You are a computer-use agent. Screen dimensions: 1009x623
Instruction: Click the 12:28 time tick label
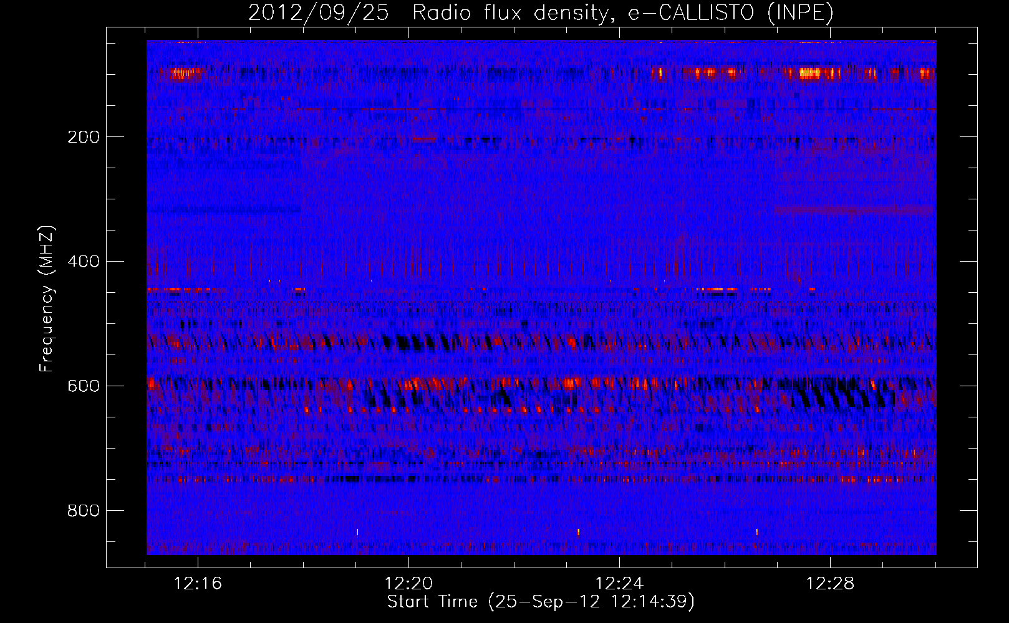[x=830, y=584]
